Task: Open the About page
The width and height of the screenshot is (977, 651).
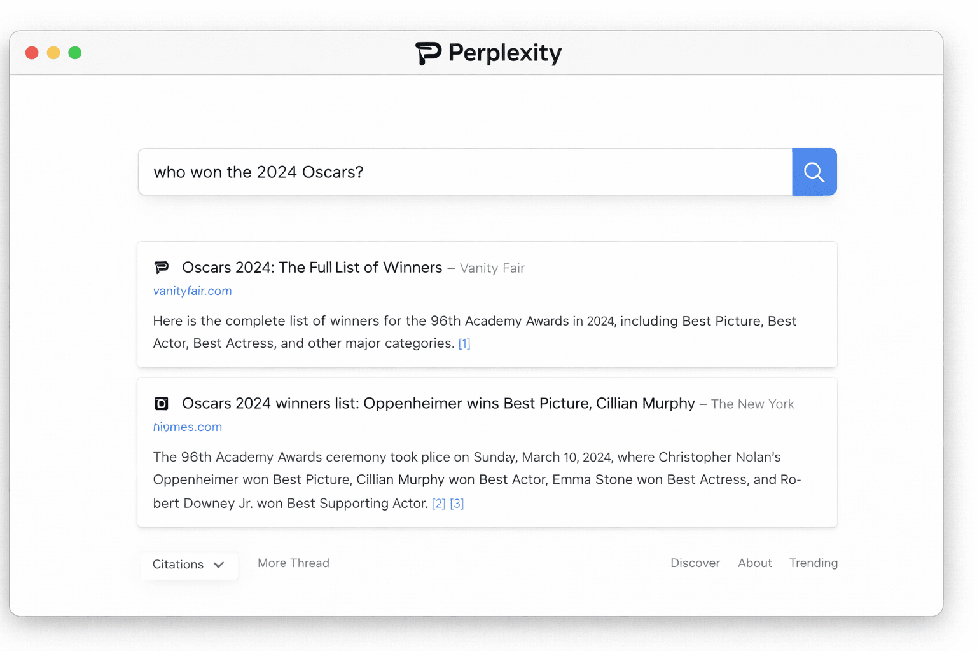Action: pos(754,563)
